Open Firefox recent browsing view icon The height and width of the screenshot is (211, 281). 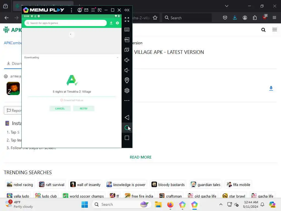click(5, 6)
